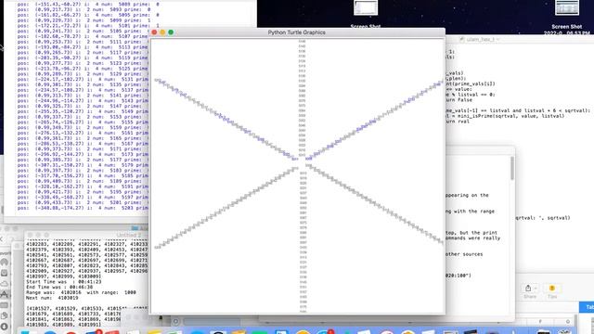Click the round icon below the turtle window

[175, 322]
